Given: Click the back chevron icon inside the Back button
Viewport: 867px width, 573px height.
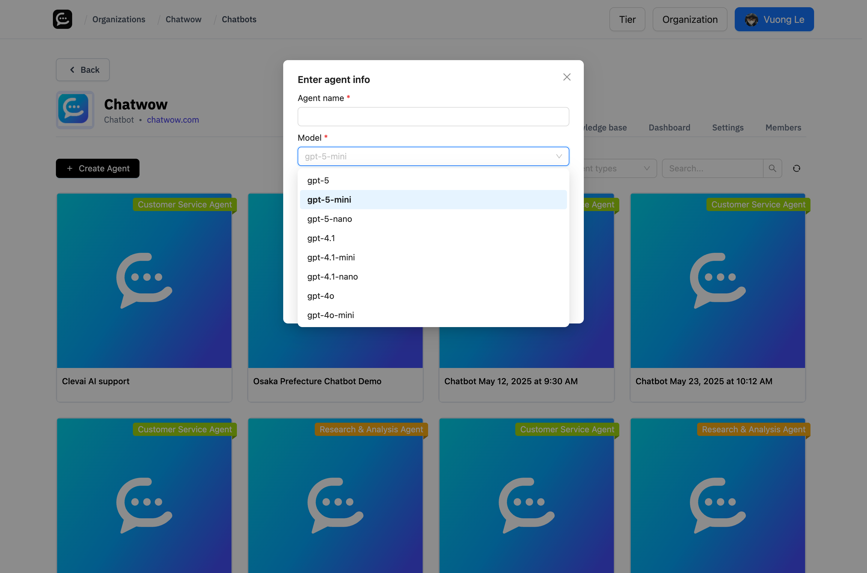Looking at the screenshot, I should coord(72,70).
